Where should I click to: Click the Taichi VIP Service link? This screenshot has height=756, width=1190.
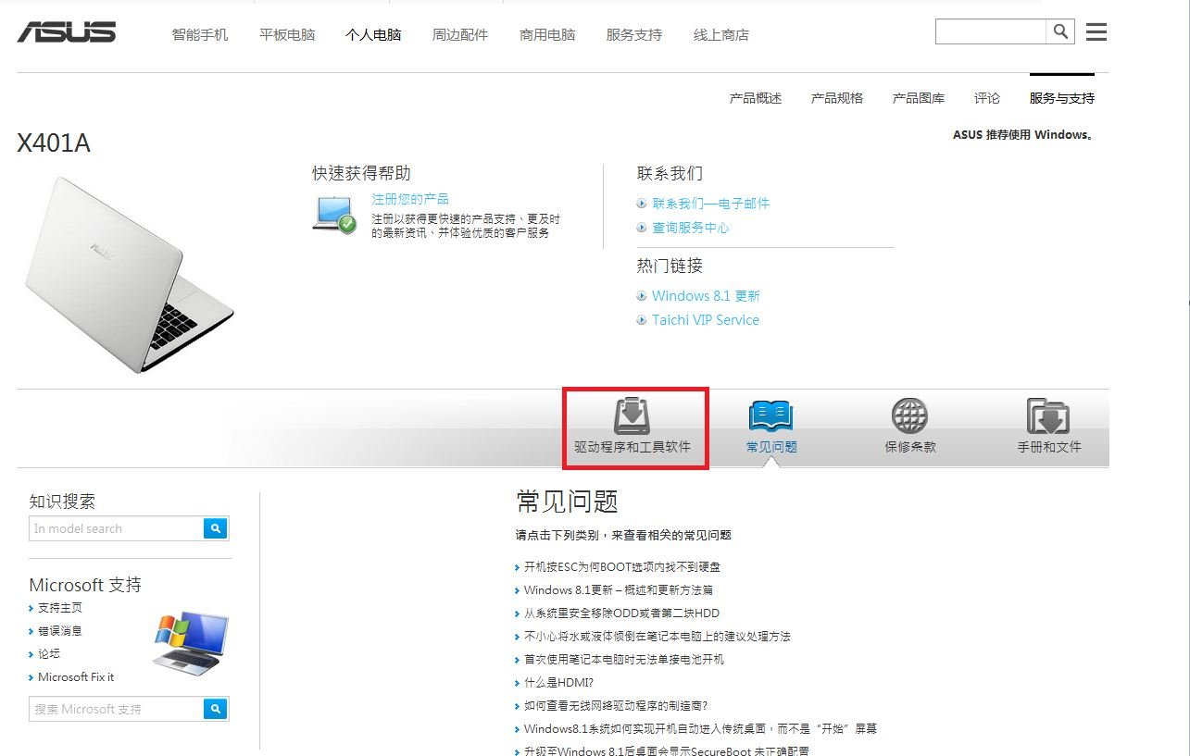point(706,319)
